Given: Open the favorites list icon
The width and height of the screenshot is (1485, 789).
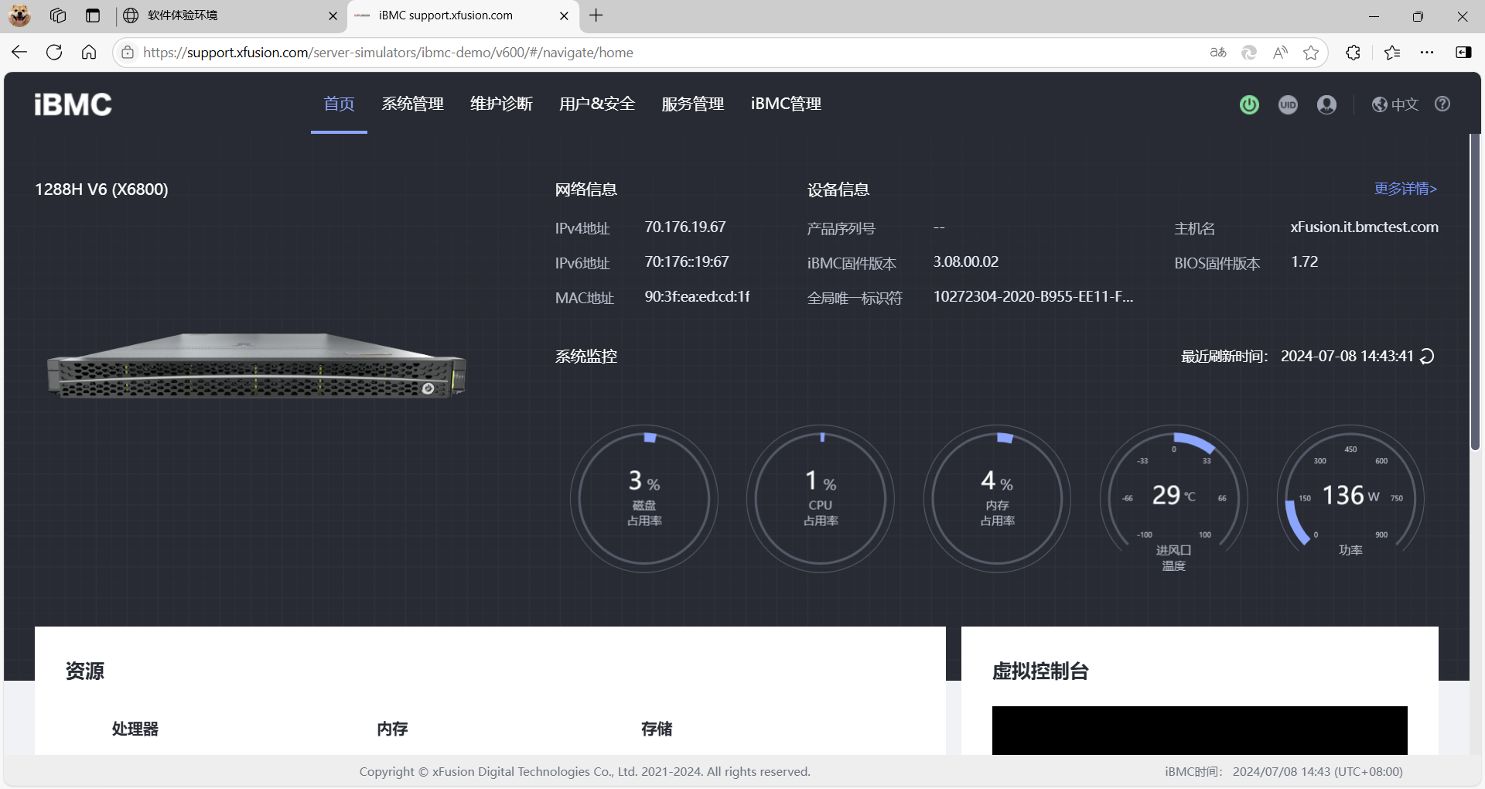Looking at the screenshot, I should click(x=1392, y=52).
